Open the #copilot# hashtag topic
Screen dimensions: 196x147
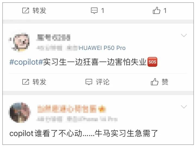tap(26, 62)
